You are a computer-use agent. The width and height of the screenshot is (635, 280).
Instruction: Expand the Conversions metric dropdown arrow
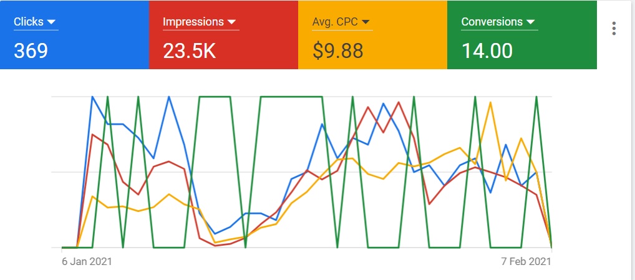(530, 22)
